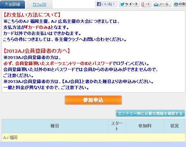186x147 pixels.
Task: Switch to the 大会詳細 tab
Action: [12, 4]
